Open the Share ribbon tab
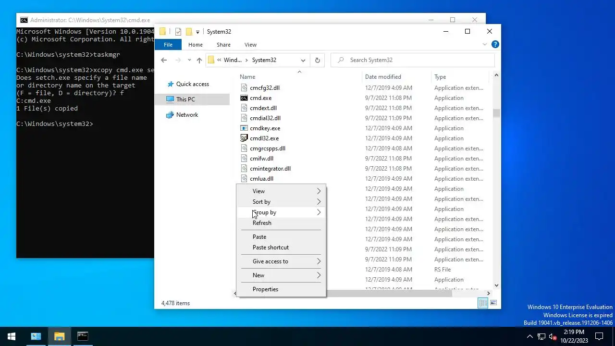615x346 pixels. point(223,45)
